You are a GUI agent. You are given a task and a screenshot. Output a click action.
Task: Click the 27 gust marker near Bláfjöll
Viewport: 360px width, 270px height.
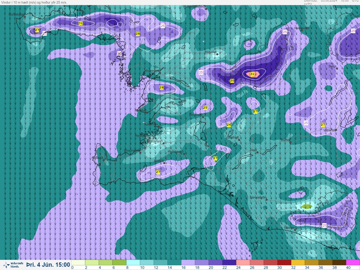[x=158, y=172]
